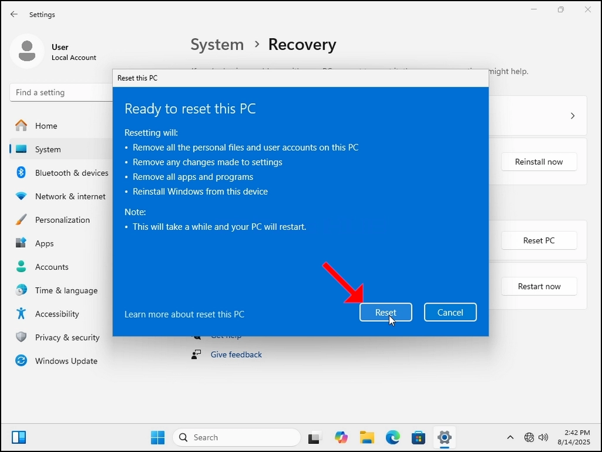
Task: Click the System monitor icon in sidebar
Action: [21, 149]
